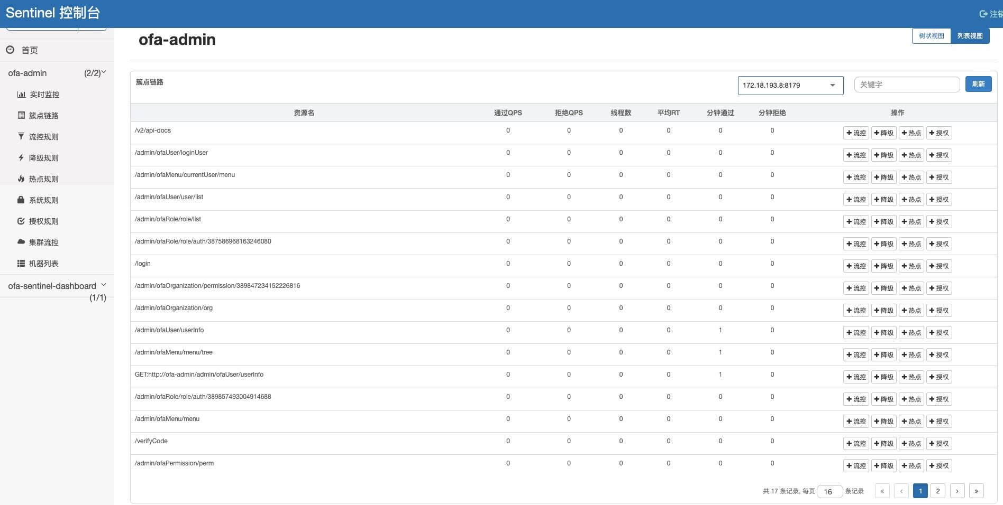This screenshot has width=1003, height=505.
Task: Click resource name /verifyCode
Action: (151, 441)
